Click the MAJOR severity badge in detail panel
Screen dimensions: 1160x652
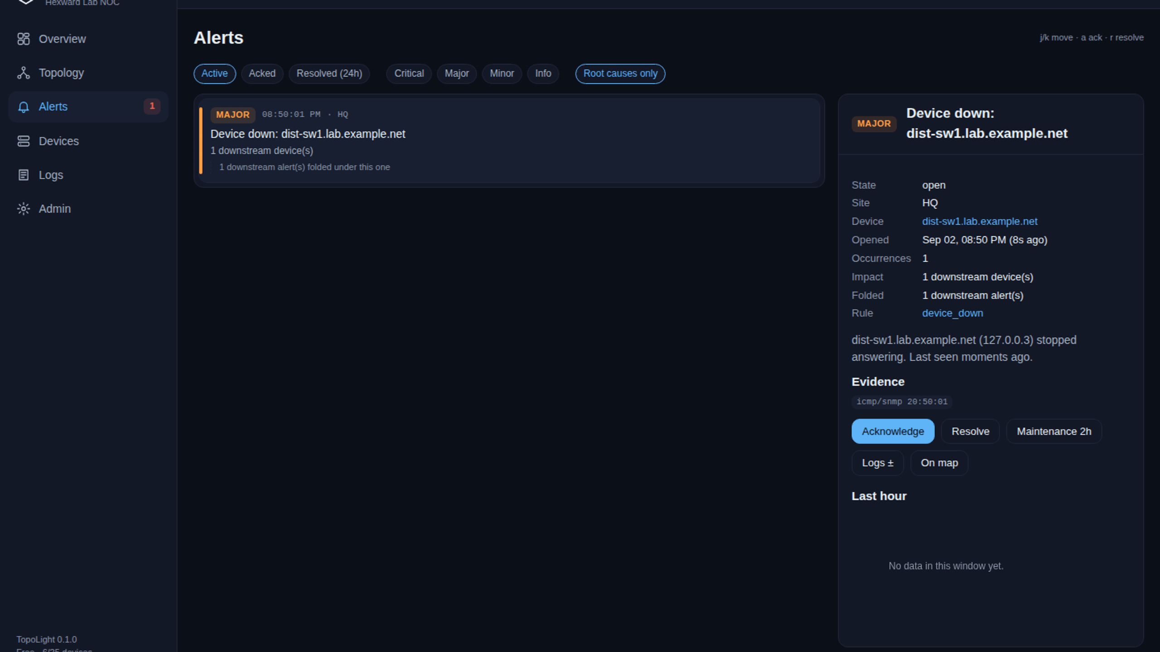click(x=874, y=124)
